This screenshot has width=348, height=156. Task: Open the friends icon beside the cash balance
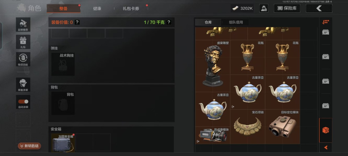264,8
